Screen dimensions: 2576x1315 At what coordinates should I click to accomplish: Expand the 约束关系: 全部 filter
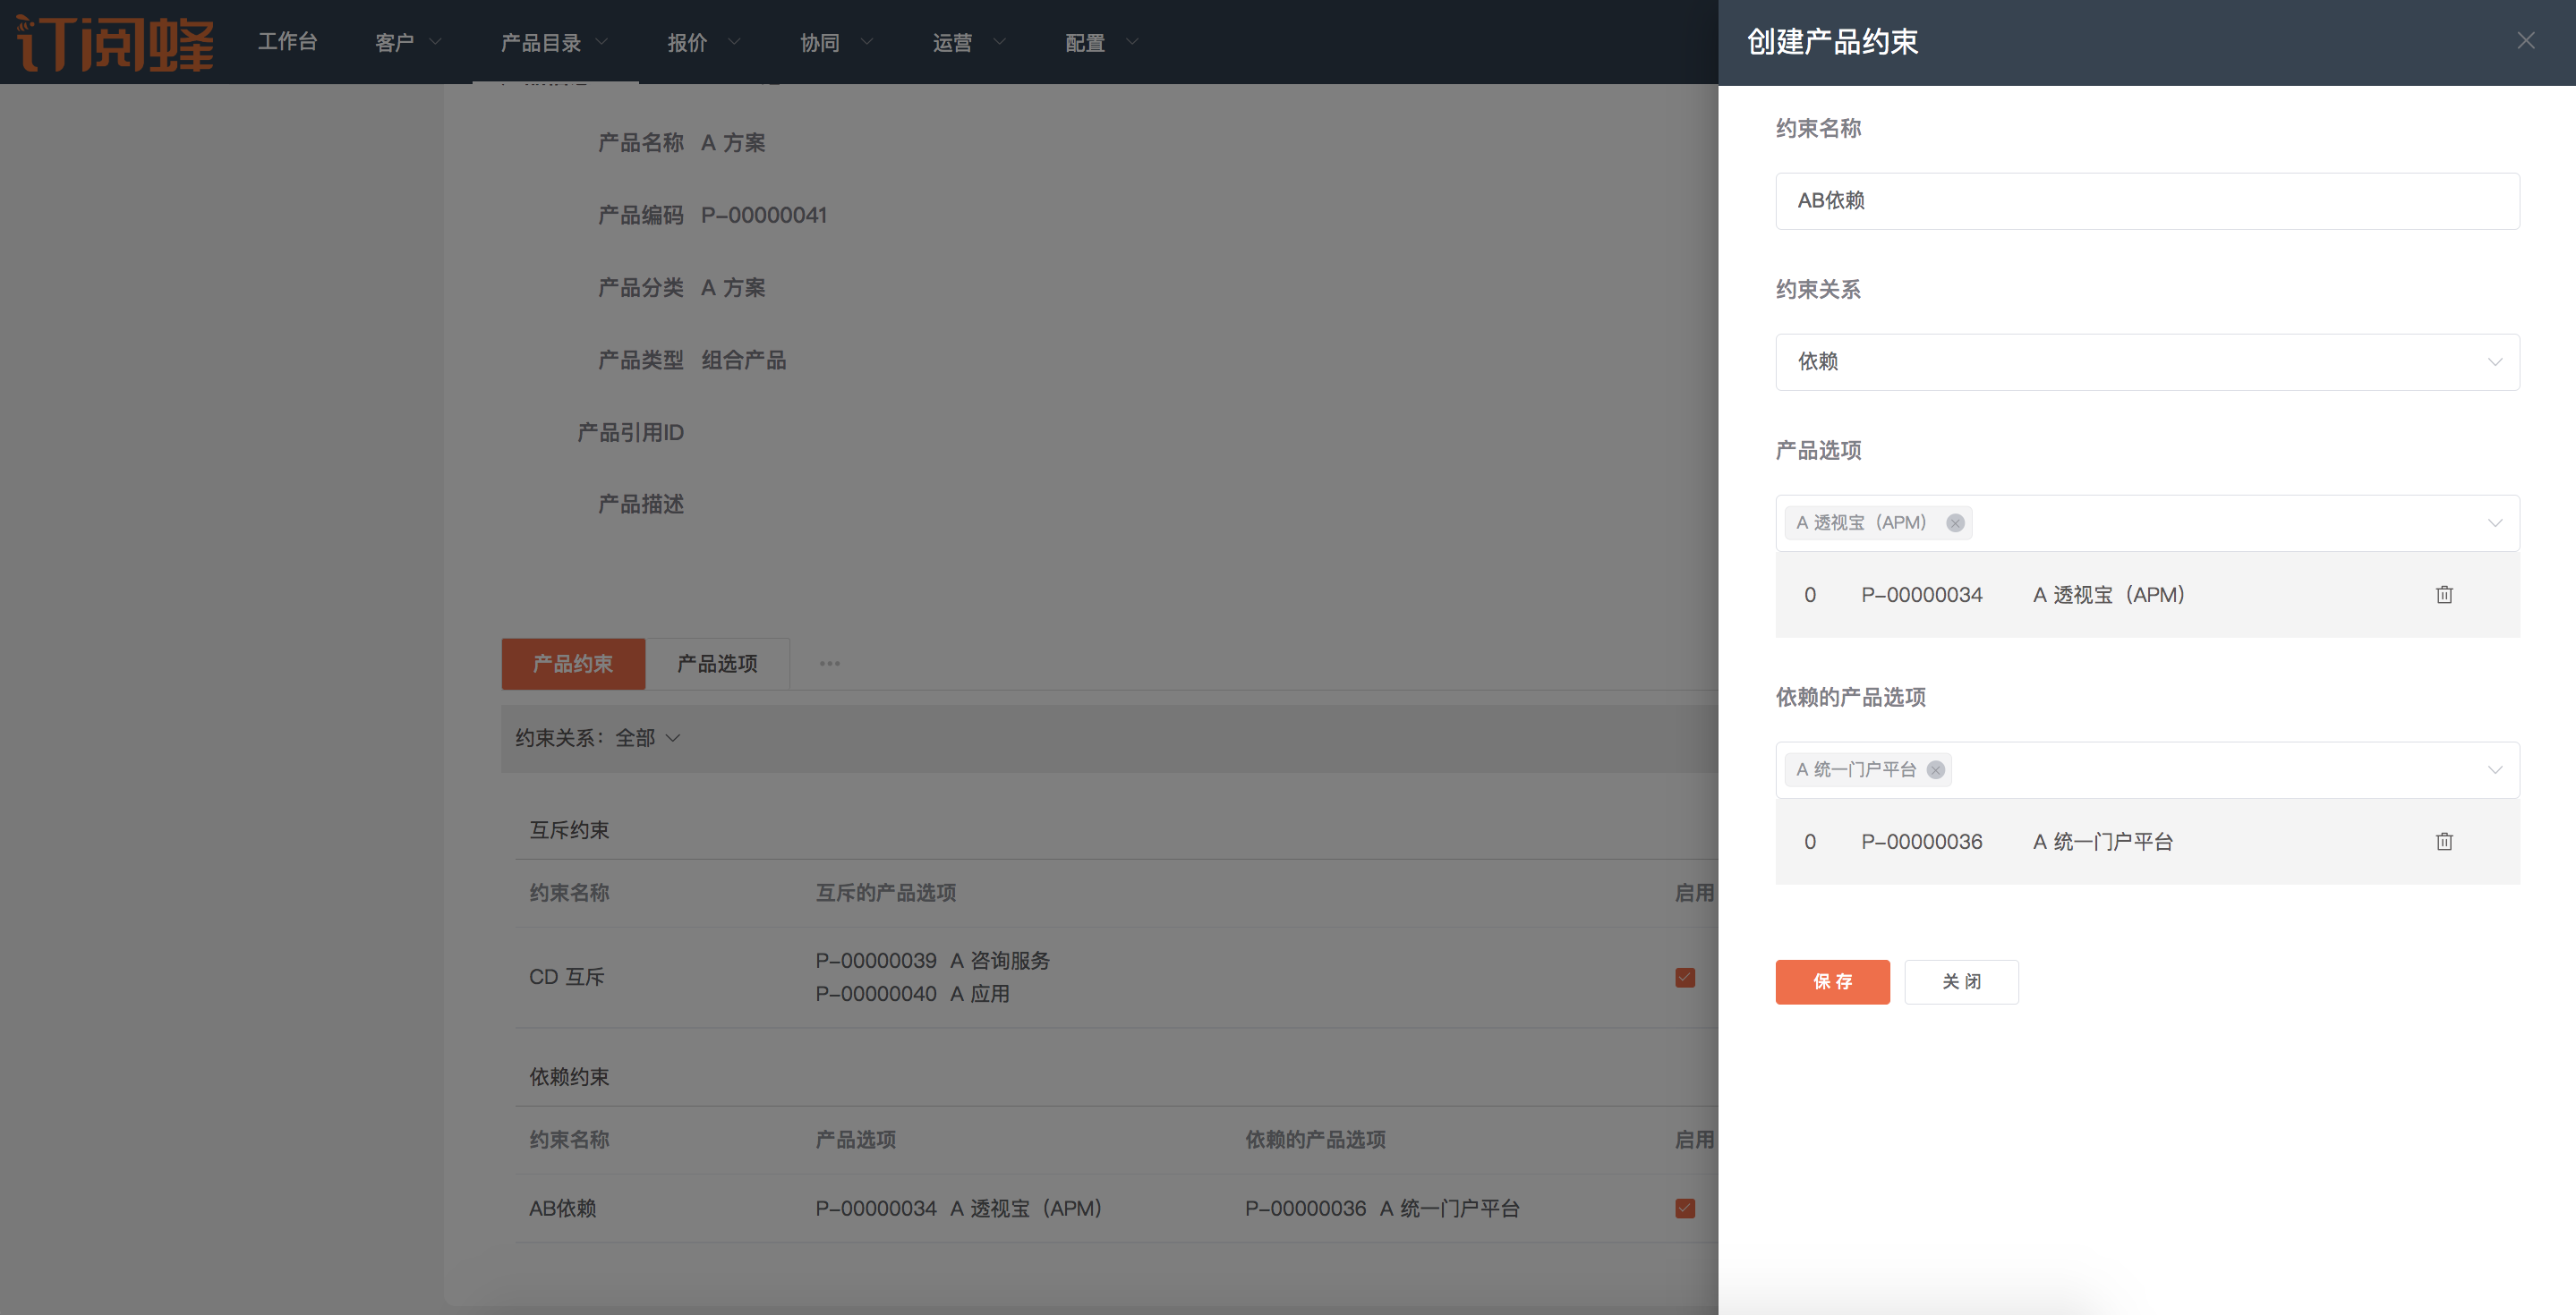598,738
